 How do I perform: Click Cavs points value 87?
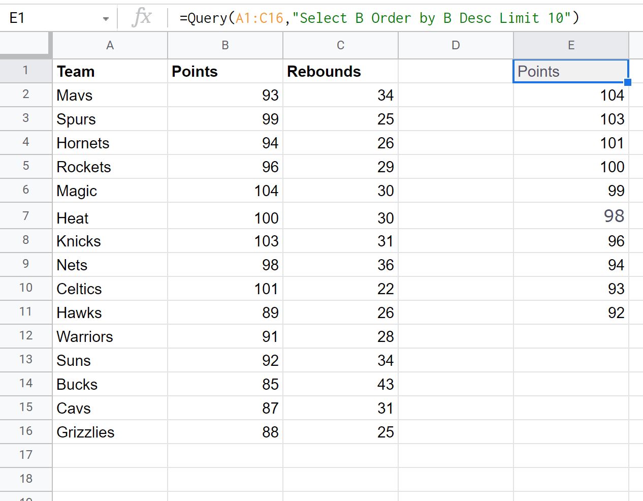pyautogui.click(x=225, y=408)
